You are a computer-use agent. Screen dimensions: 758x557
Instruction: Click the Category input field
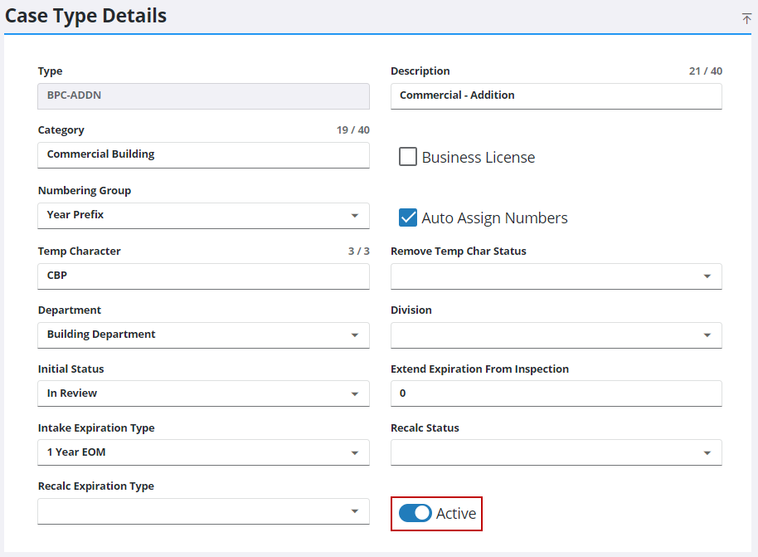point(203,154)
